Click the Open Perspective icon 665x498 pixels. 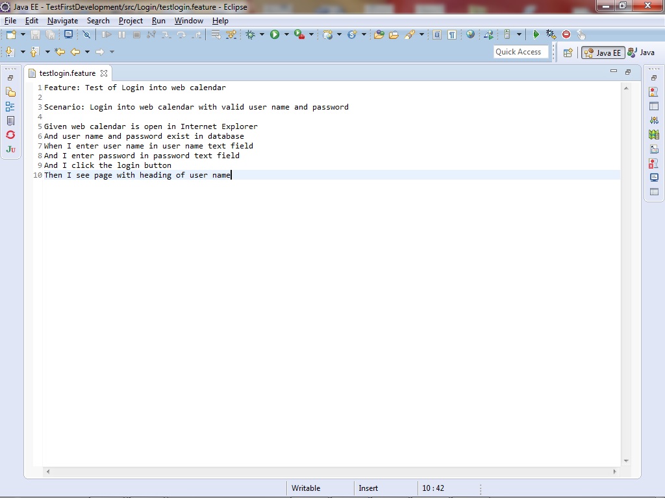(x=568, y=53)
